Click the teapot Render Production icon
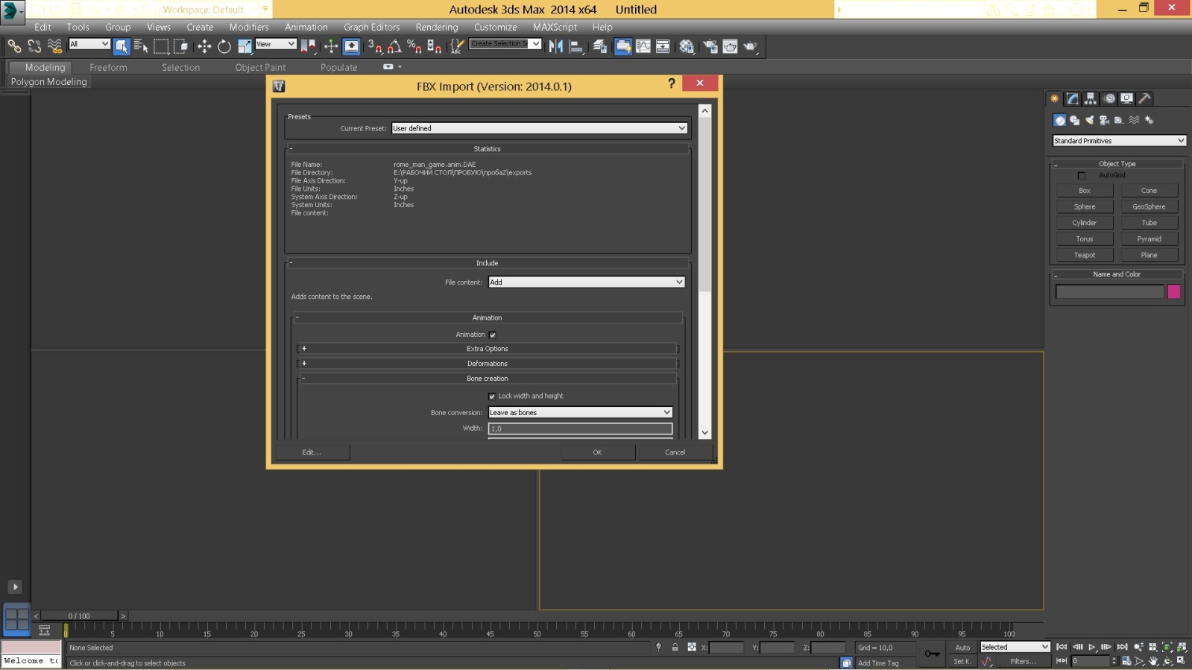 point(750,46)
